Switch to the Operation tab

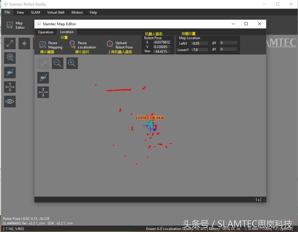coord(46,32)
